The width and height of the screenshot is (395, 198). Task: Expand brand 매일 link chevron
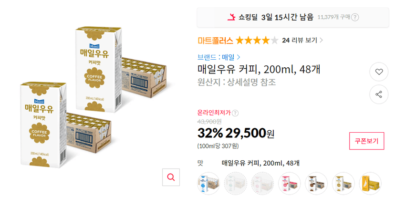[239, 57]
